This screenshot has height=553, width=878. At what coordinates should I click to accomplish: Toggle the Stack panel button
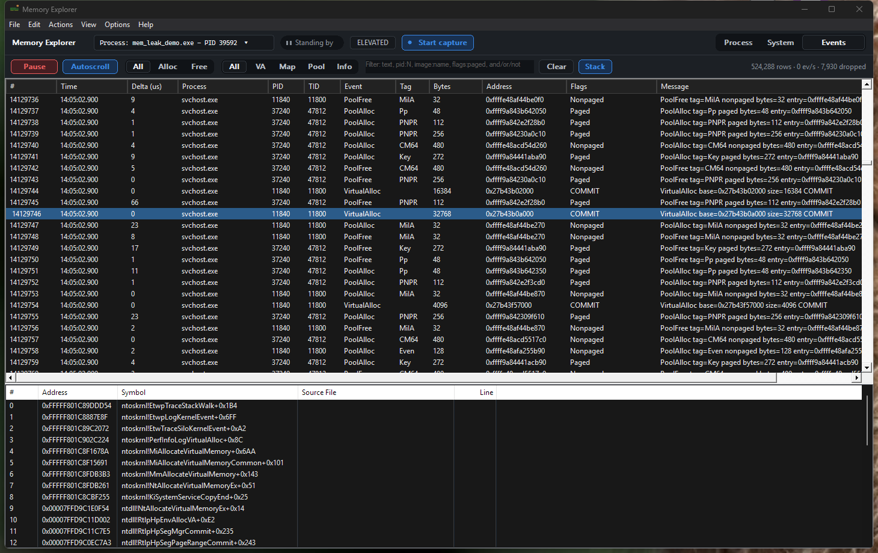click(x=595, y=67)
